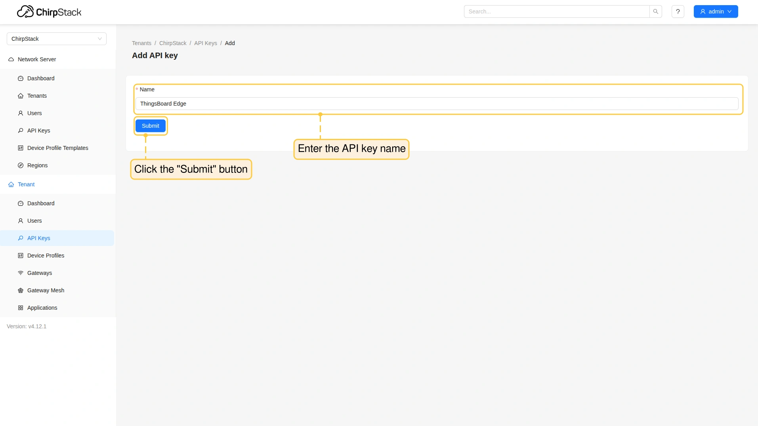Open help via the question mark icon
Screen dimensions: 758x426
pyautogui.click(x=678, y=11)
